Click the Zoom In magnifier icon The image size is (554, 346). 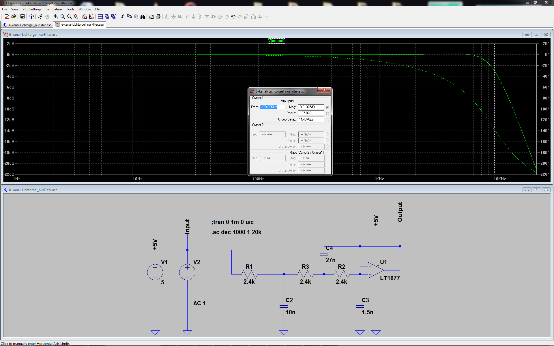(x=56, y=17)
